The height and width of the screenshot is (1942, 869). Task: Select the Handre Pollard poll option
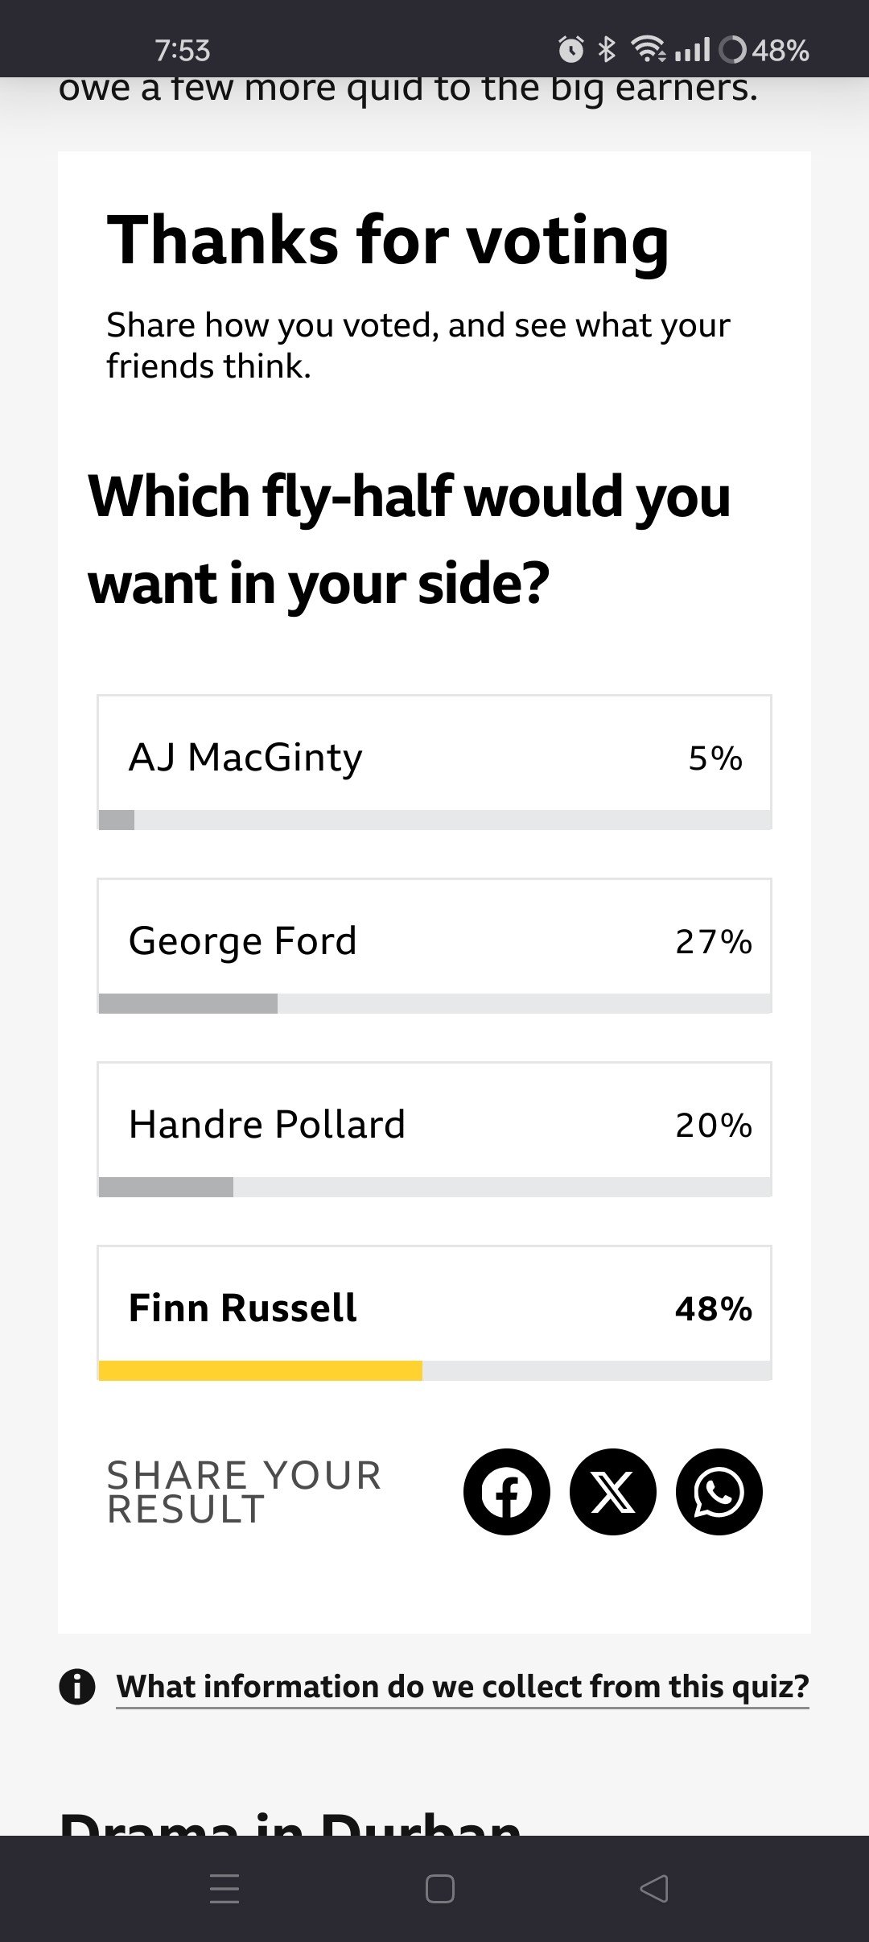tap(434, 1129)
